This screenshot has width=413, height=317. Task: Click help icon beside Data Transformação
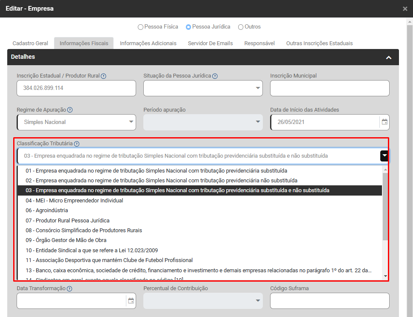click(x=69, y=288)
